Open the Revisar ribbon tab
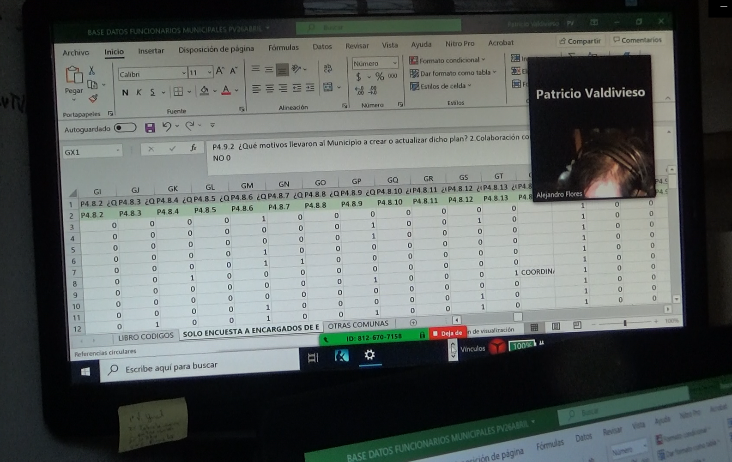The image size is (732, 462). tap(357, 46)
